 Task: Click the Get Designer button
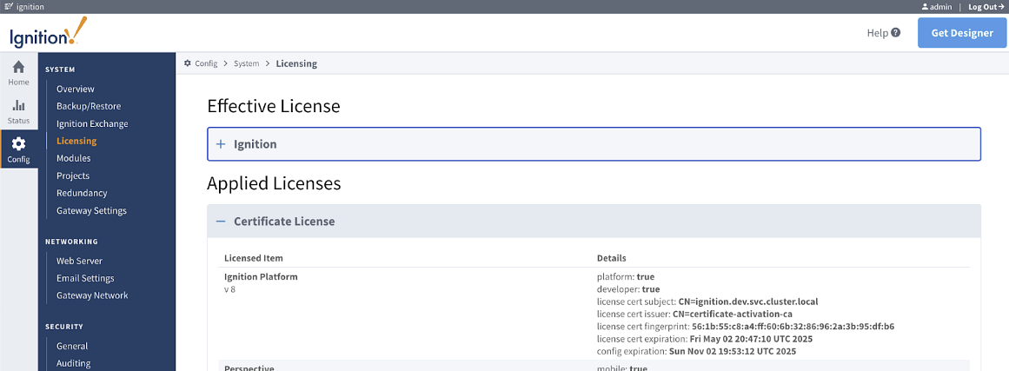(962, 33)
